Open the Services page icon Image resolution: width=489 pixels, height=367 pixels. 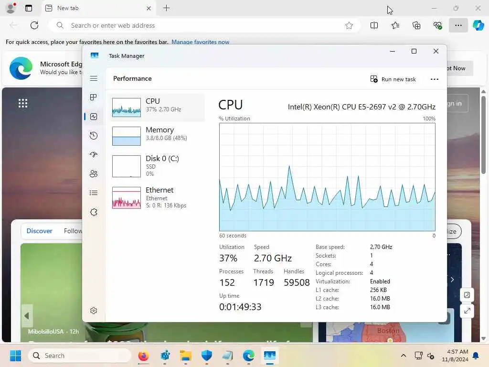pos(94,212)
